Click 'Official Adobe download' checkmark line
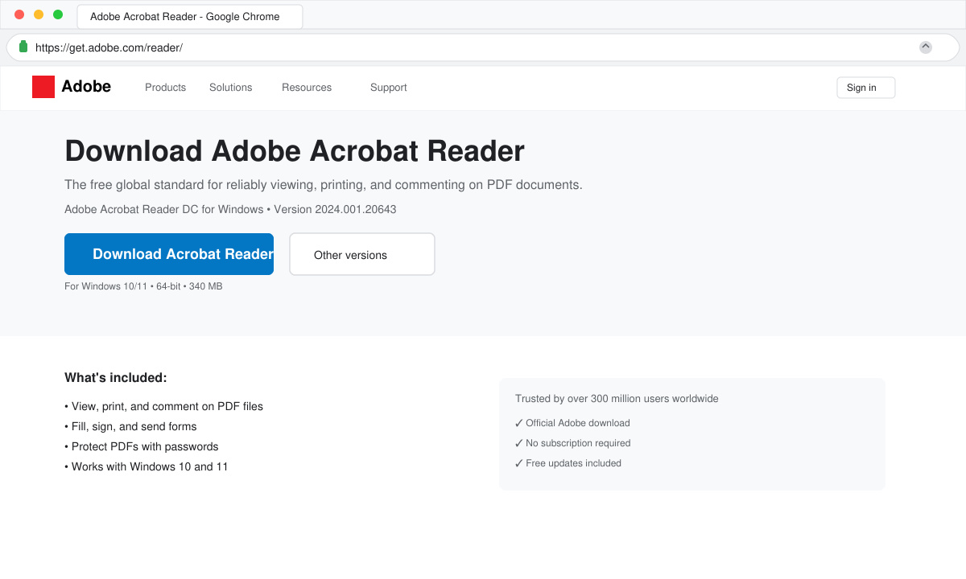The height and width of the screenshot is (579, 966). (x=572, y=423)
